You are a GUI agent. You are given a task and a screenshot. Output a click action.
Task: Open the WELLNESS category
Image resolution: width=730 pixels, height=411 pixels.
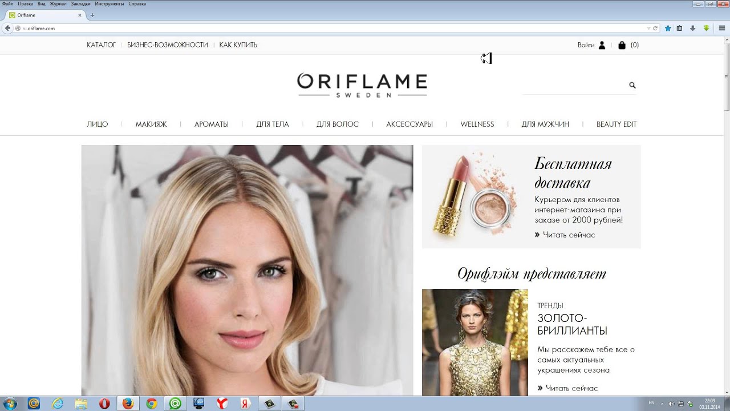coord(477,124)
